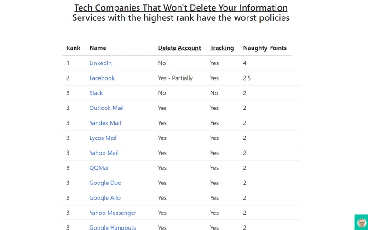The image size is (368, 230).
Task: Click the Slack service link
Action: [x=96, y=93]
